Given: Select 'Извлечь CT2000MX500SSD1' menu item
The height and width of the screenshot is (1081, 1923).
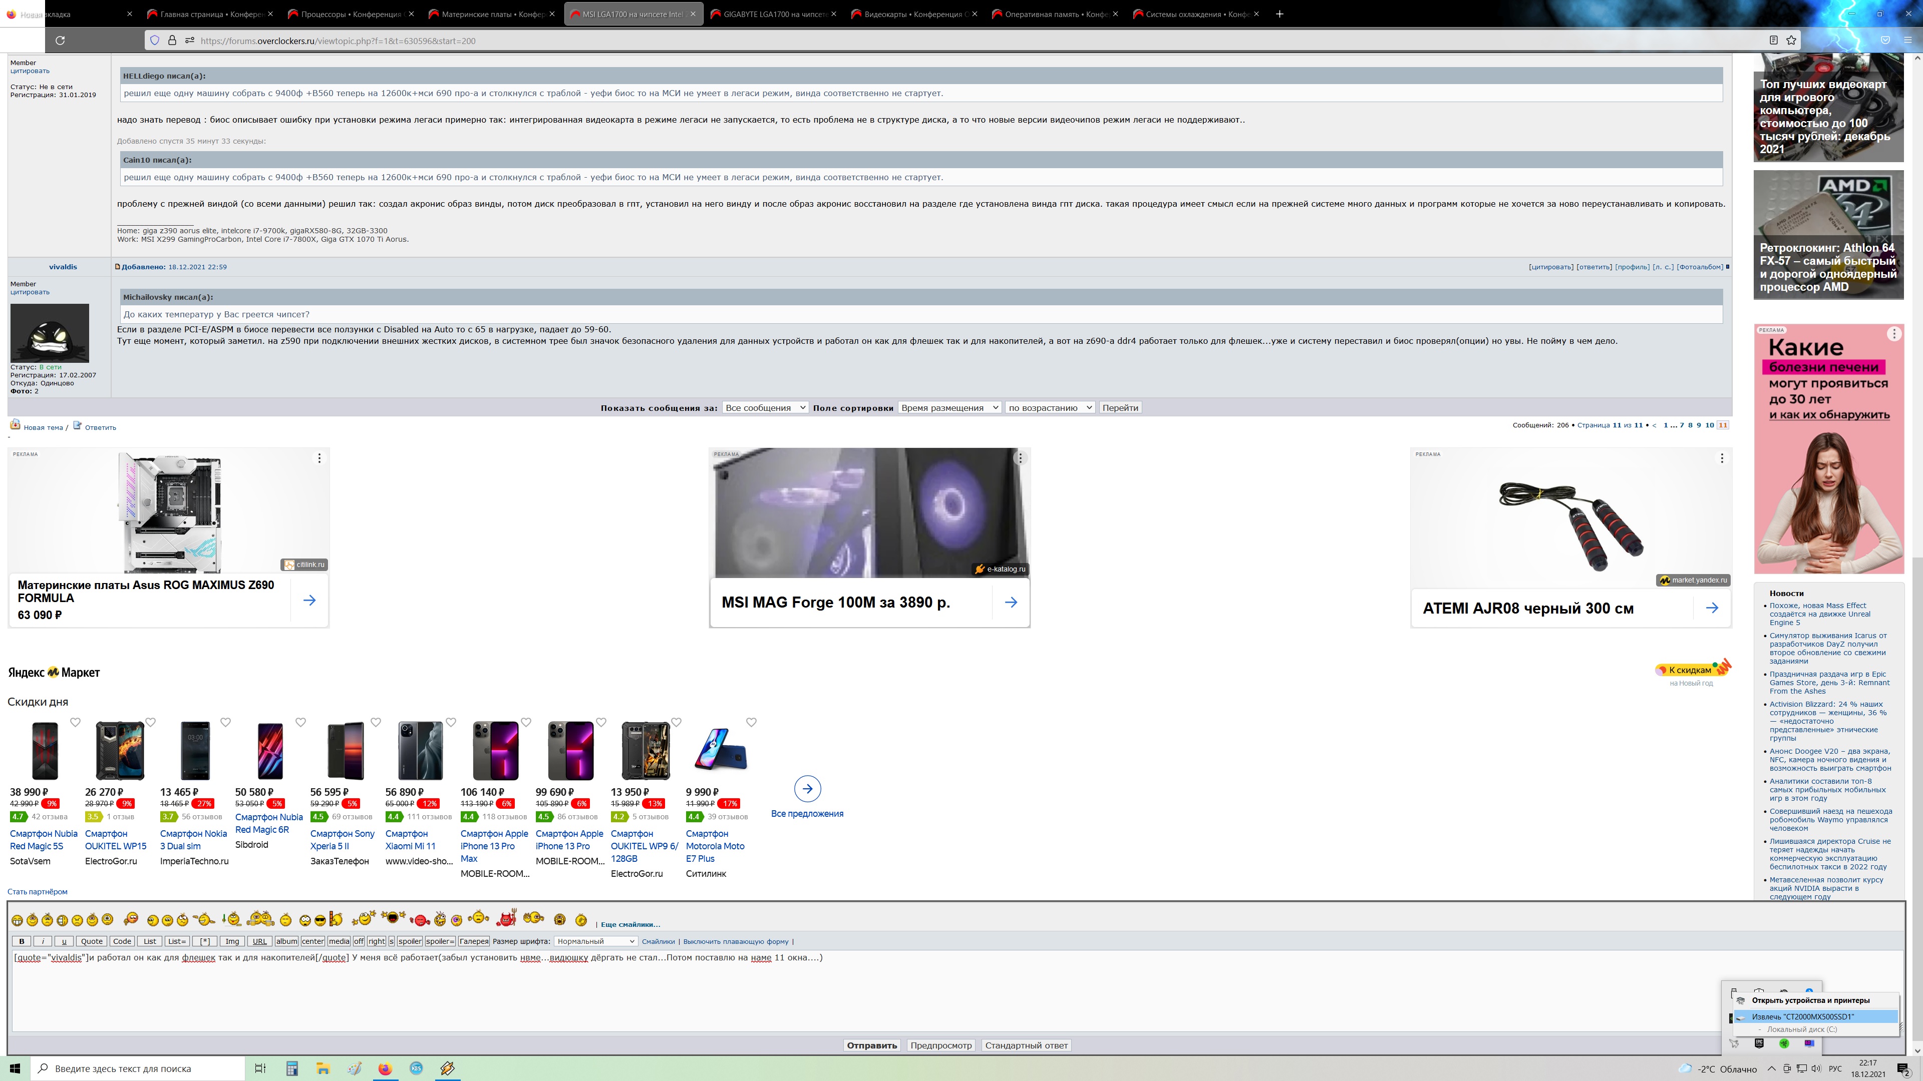Looking at the screenshot, I should point(1803,1017).
